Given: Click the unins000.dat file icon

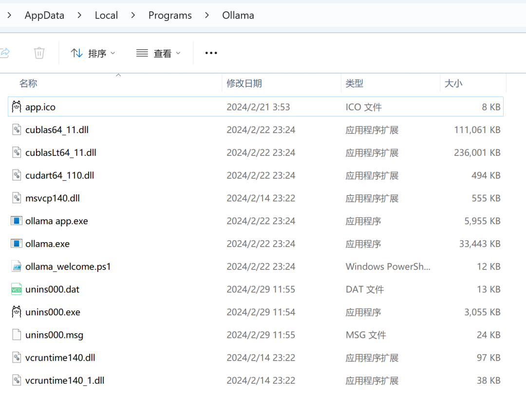Looking at the screenshot, I should (17, 289).
